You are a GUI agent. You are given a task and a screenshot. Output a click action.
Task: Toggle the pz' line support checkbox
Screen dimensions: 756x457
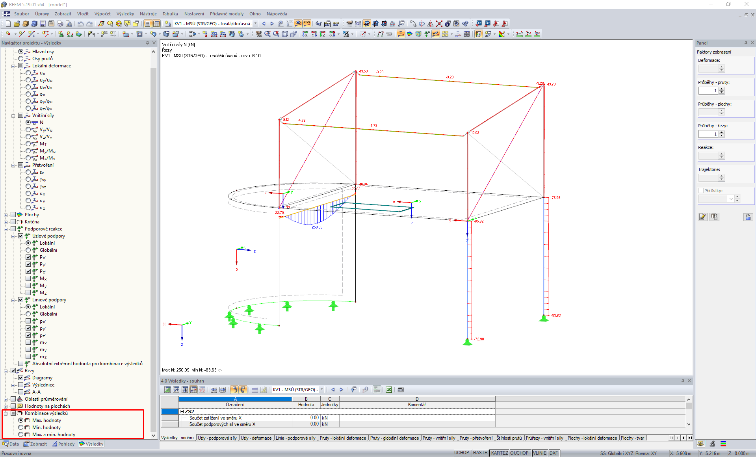pyautogui.click(x=28, y=335)
